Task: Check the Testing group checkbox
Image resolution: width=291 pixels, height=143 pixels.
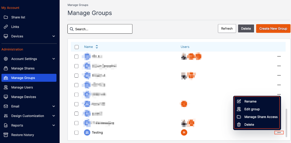Action: (76, 133)
